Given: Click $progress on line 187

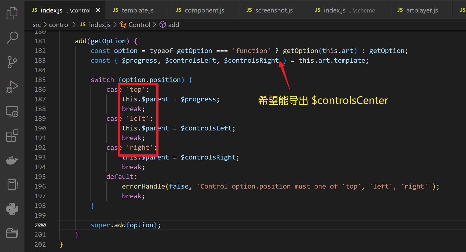Looking at the screenshot, I should (x=198, y=99).
